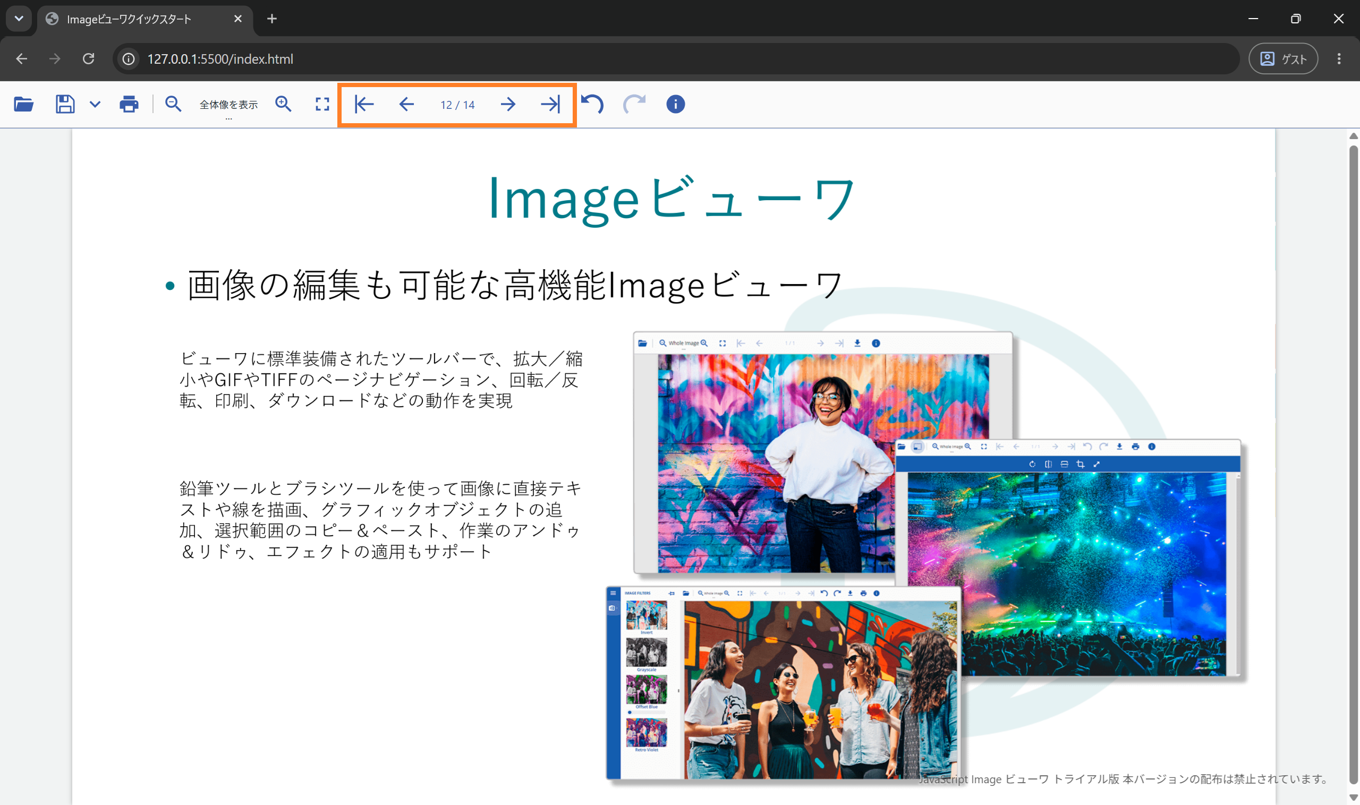This screenshot has width=1360, height=805.
Task: Go to the previous page
Action: 406,104
